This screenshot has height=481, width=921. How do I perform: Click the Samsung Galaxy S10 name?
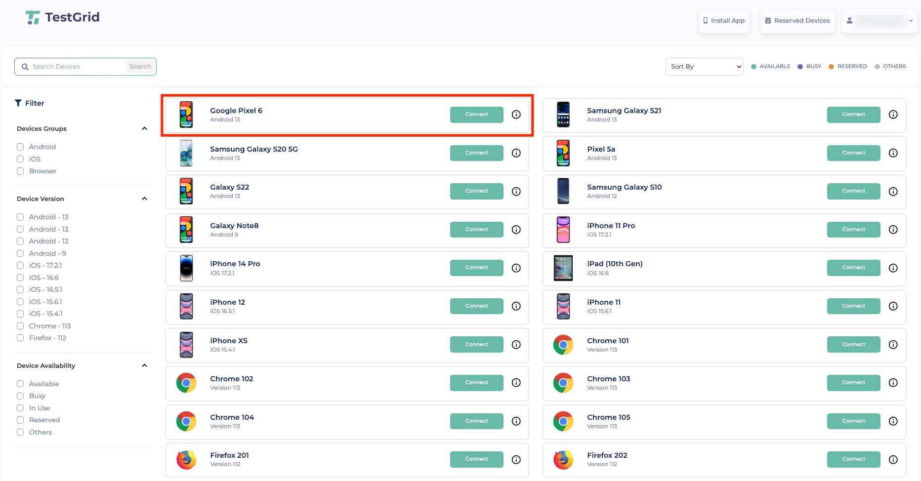pyautogui.click(x=625, y=187)
